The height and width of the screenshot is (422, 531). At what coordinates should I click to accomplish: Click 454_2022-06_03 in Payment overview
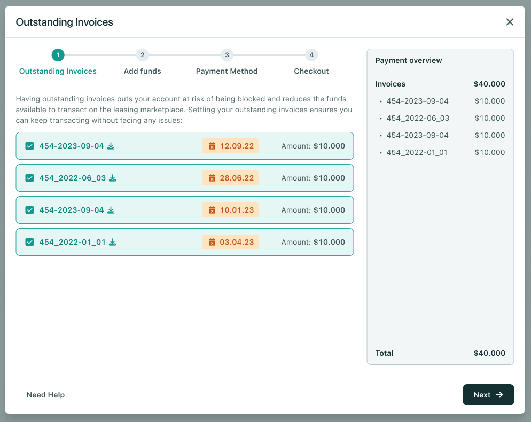418,119
